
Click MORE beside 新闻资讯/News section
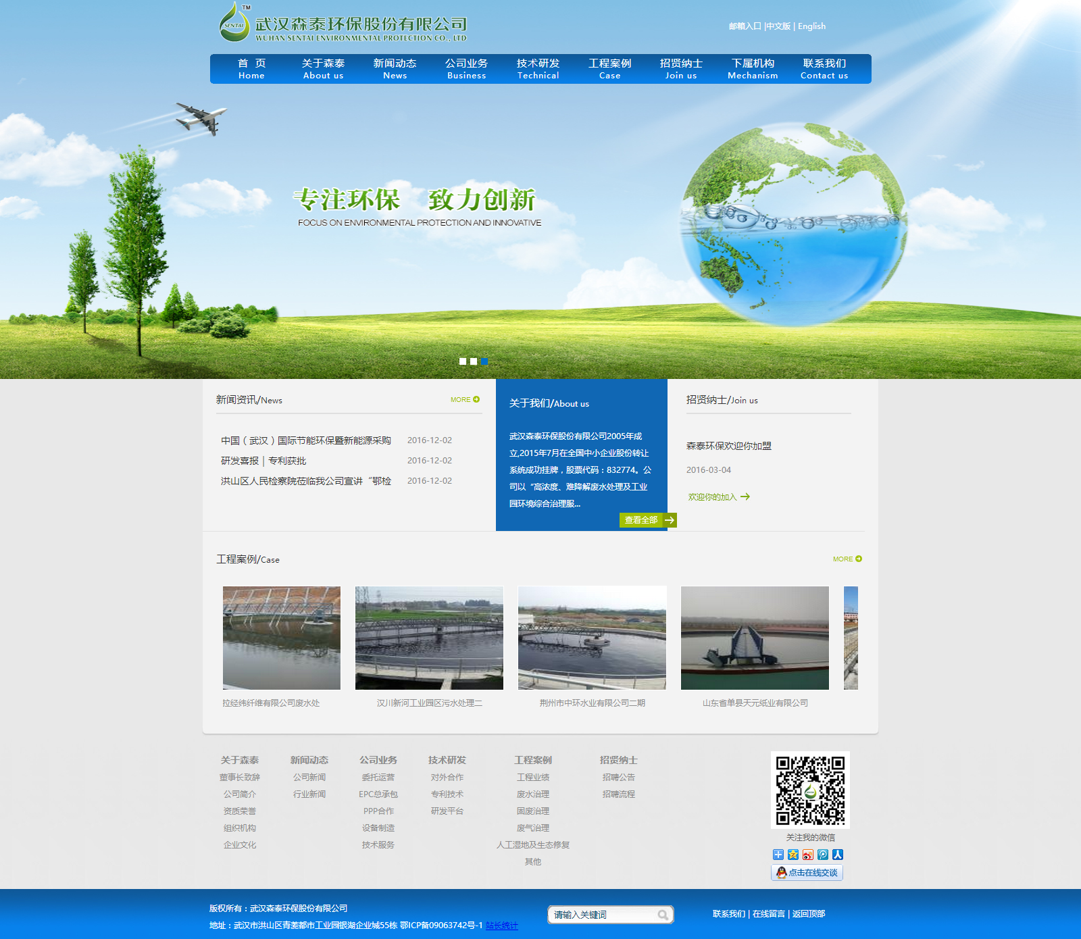tap(463, 399)
